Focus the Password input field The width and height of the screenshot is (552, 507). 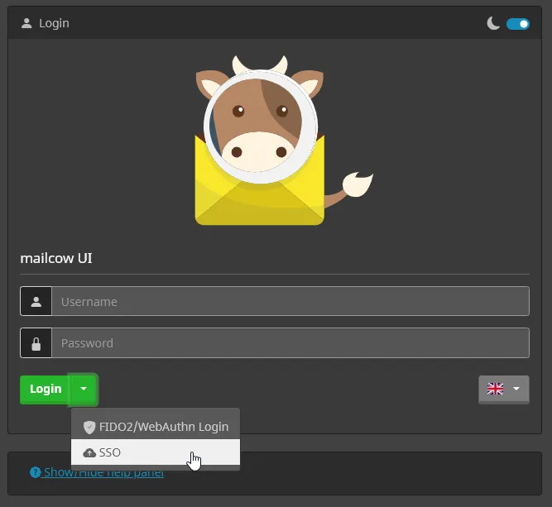click(290, 342)
